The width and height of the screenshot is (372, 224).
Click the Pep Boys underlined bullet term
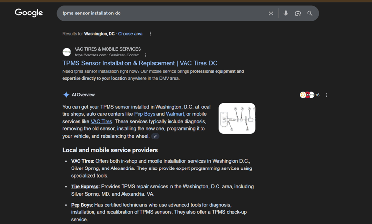coord(82,205)
